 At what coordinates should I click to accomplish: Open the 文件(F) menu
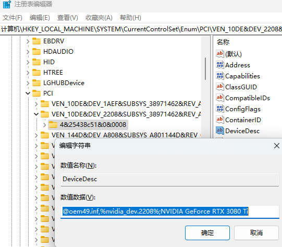point(12,18)
